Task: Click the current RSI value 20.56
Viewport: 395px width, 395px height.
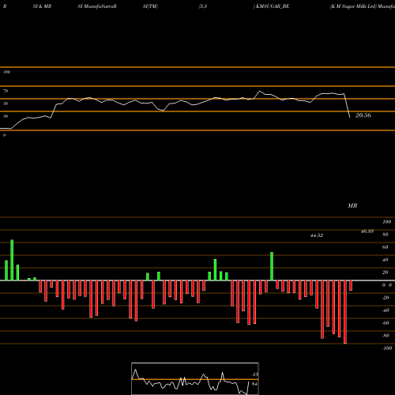Action: point(363,115)
